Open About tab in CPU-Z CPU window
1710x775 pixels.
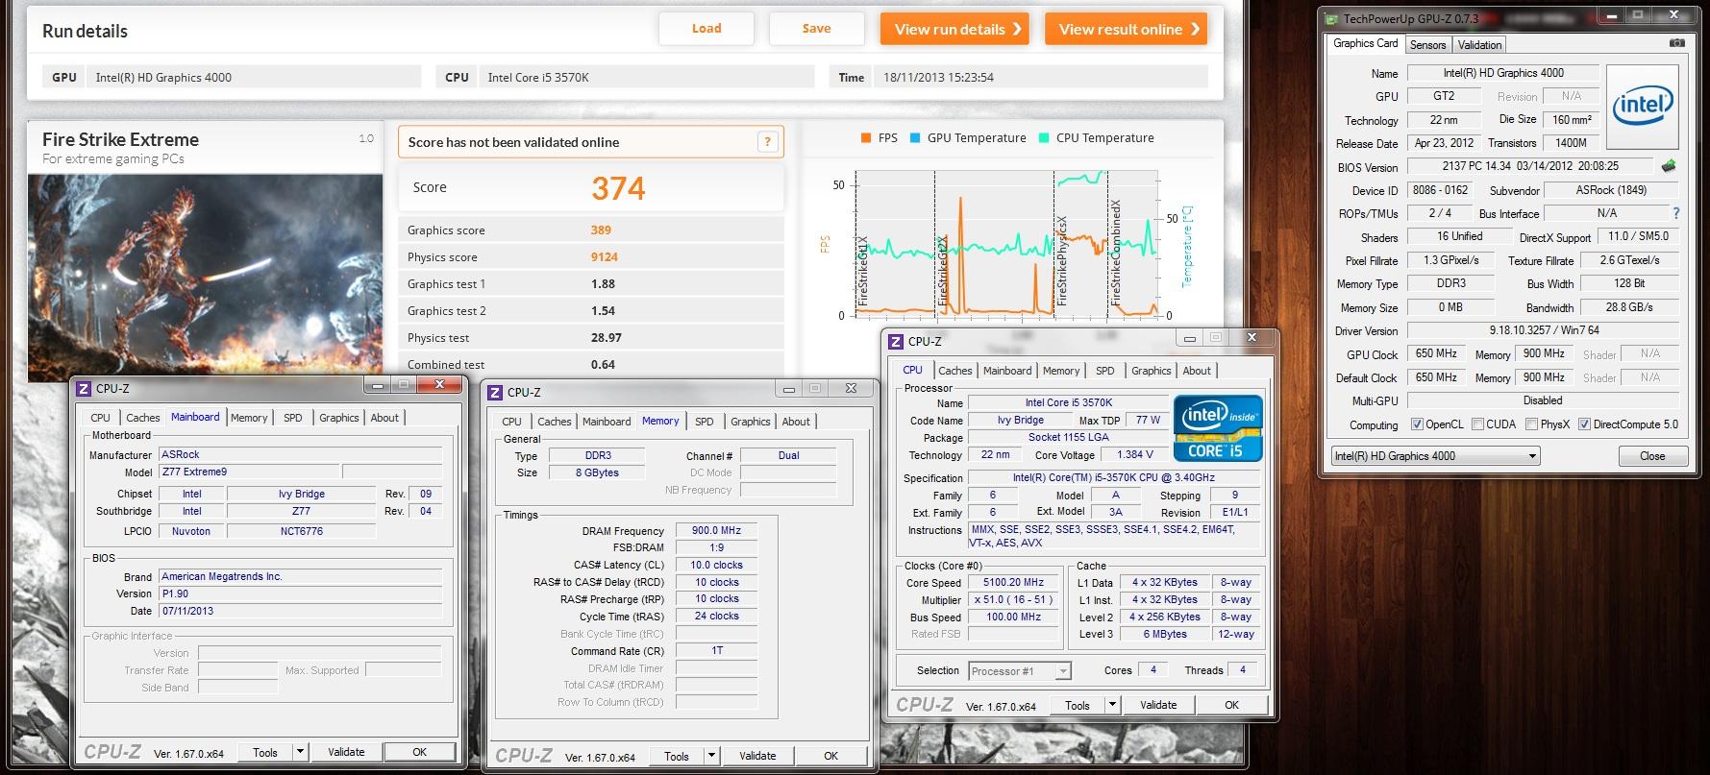coord(1197,371)
